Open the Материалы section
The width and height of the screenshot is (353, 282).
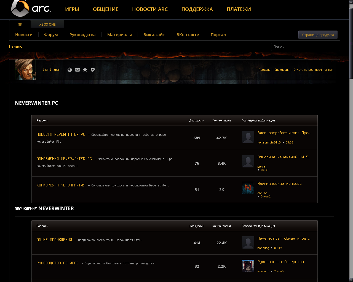[119, 35]
